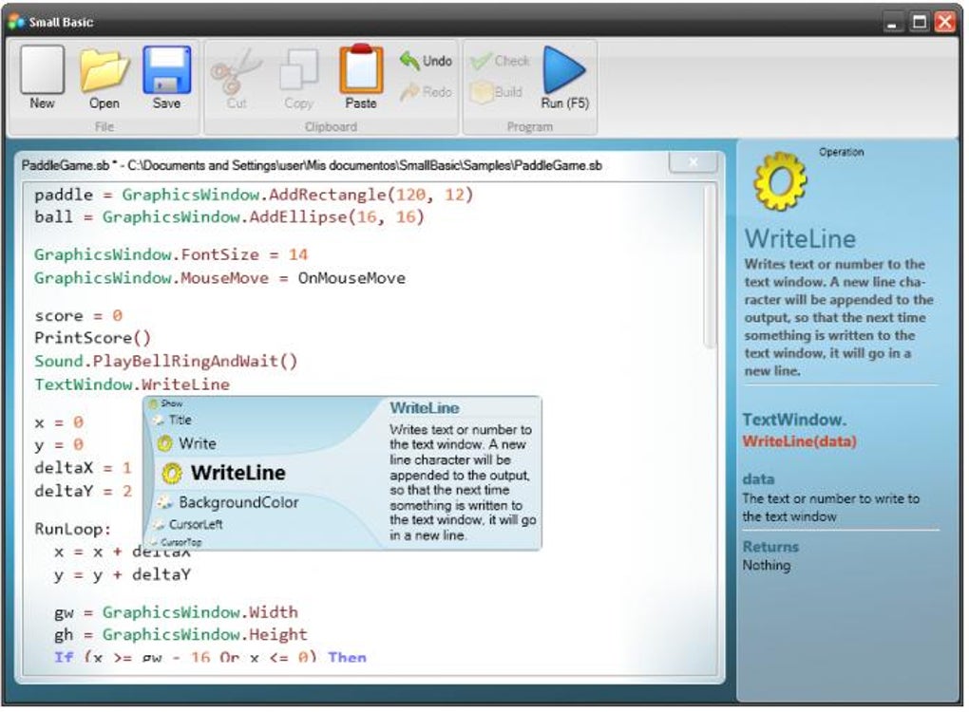Image resolution: width=969 pixels, height=712 pixels.
Task: Click the gear icon beside Write suggestion
Action: [165, 443]
